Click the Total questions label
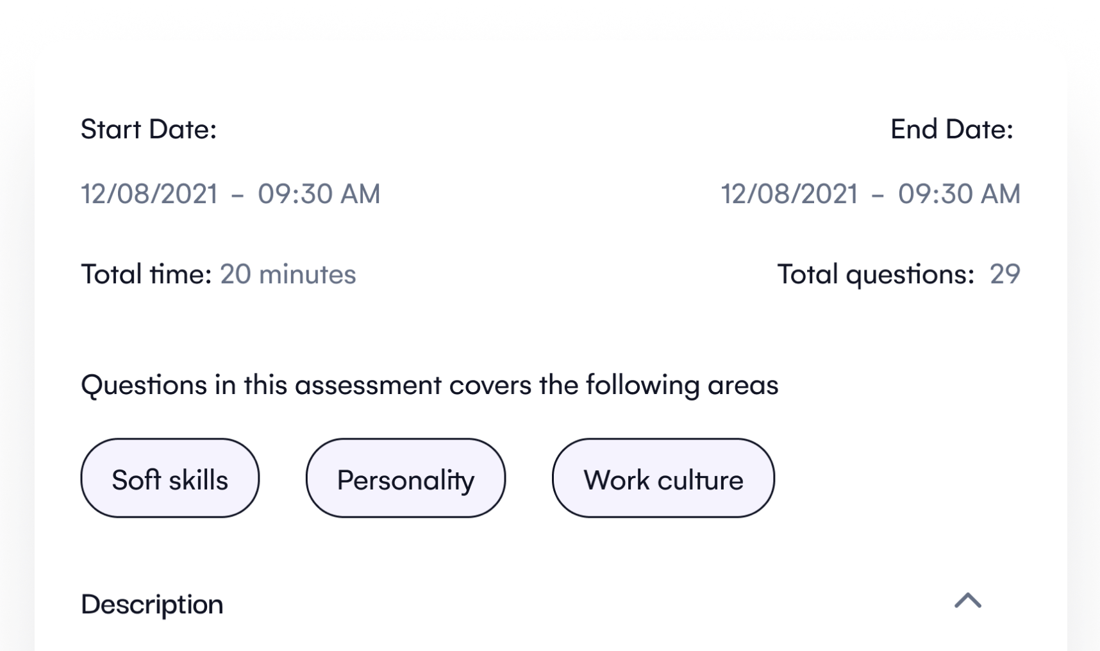The image size is (1100, 651). pos(876,274)
